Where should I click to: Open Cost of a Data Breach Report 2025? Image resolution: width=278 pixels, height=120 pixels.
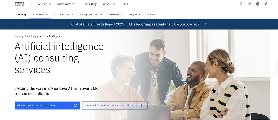98,24
